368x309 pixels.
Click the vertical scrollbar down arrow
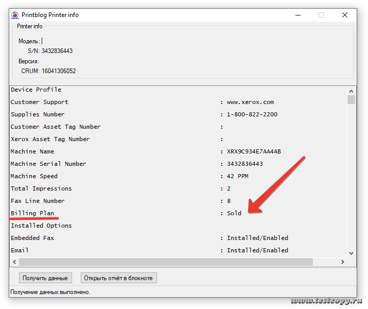[x=351, y=253]
